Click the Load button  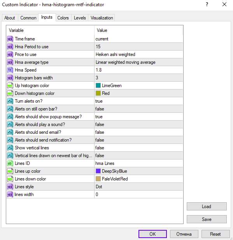click(207, 207)
